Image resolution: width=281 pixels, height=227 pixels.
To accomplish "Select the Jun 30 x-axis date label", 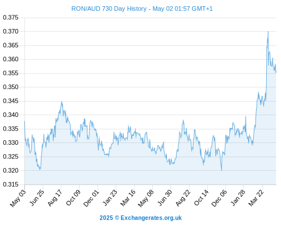I will pyautogui.click(x=165, y=197).
